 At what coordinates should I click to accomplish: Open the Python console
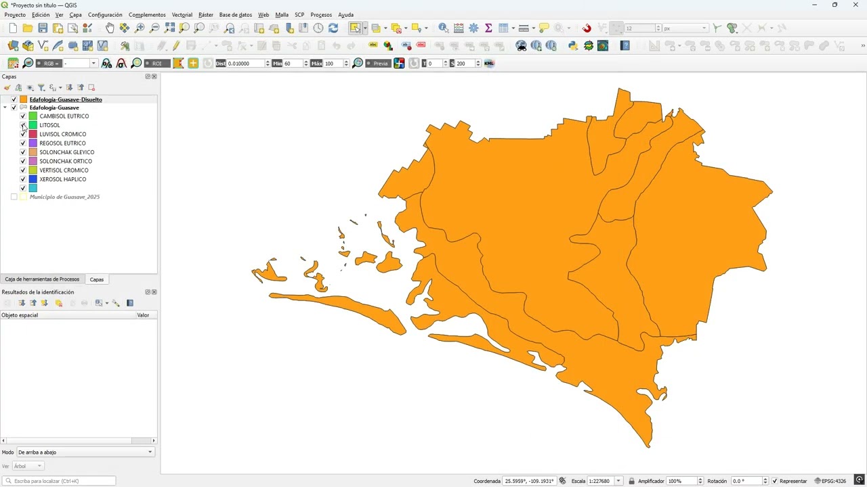click(x=573, y=45)
